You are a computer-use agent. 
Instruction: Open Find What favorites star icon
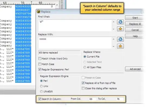pos(120,29)
